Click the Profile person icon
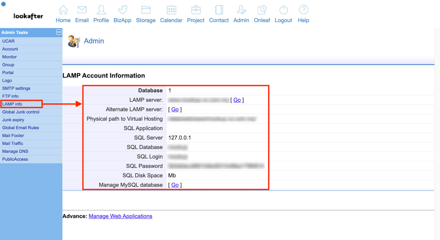Viewport: 440px width, 240px height. [101, 10]
